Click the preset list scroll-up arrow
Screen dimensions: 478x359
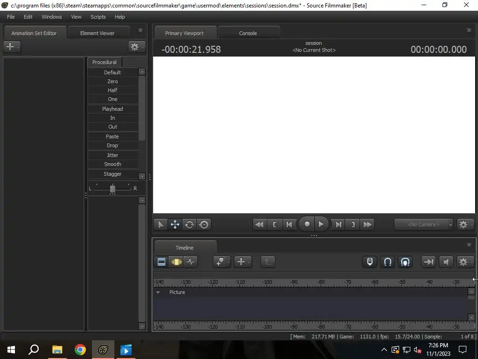coord(142,72)
